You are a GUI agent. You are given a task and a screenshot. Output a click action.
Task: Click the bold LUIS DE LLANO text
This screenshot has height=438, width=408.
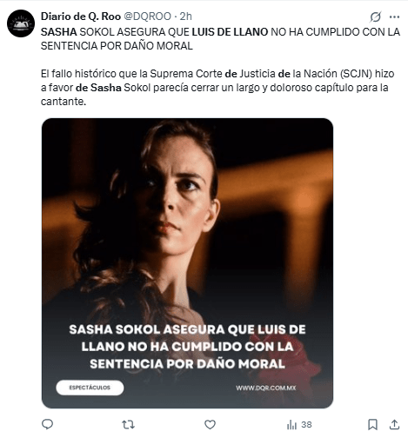pos(230,32)
